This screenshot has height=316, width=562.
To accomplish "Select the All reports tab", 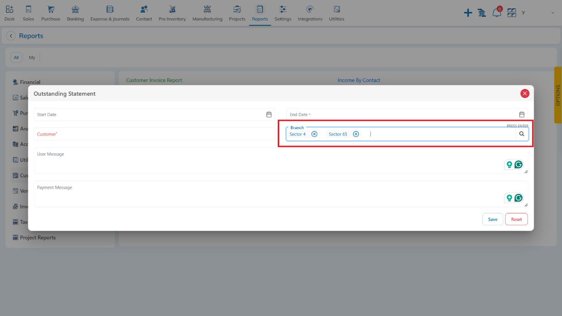I will pos(16,57).
